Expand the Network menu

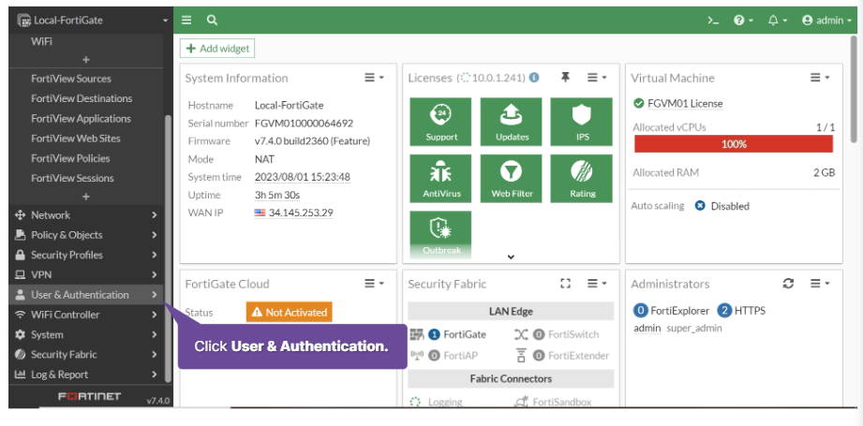(x=86, y=215)
